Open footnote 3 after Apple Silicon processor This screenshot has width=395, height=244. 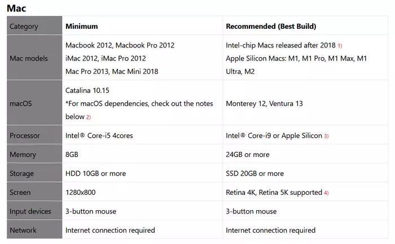pyautogui.click(x=326, y=136)
